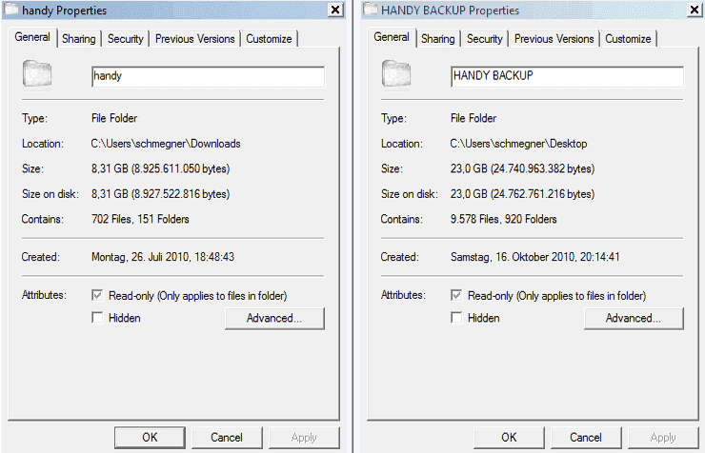Image resolution: width=705 pixels, height=453 pixels.
Task: Toggle Read-only checkbox in handy Properties
Action: pos(97,295)
